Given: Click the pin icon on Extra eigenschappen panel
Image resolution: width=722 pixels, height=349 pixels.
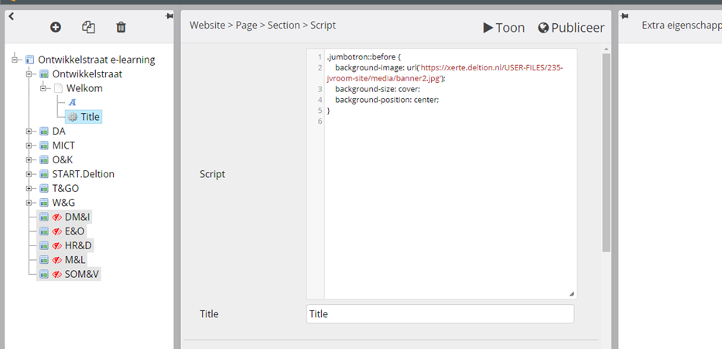Looking at the screenshot, I should [x=624, y=16].
